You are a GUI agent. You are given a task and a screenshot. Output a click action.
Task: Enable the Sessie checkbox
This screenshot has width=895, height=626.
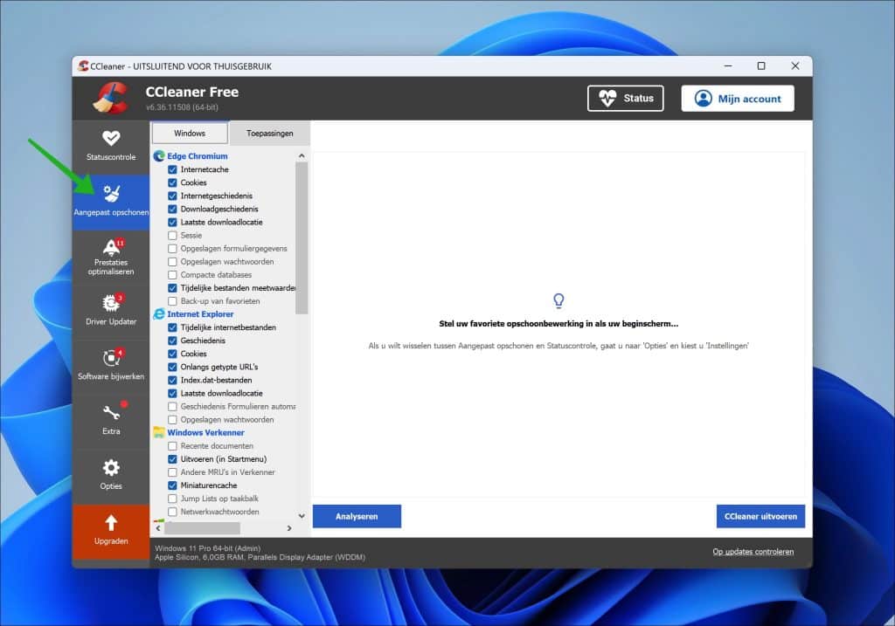pyautogui.click(x=172, y=235)
